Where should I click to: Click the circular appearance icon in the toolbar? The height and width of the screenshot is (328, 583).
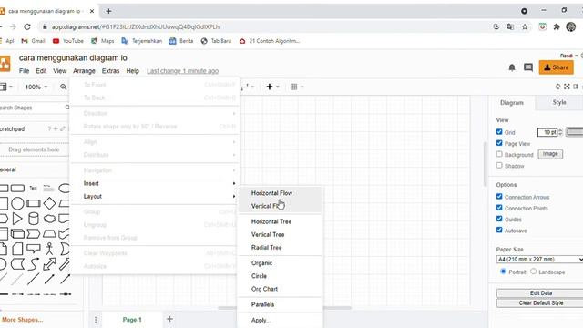(x=557, y=87)
